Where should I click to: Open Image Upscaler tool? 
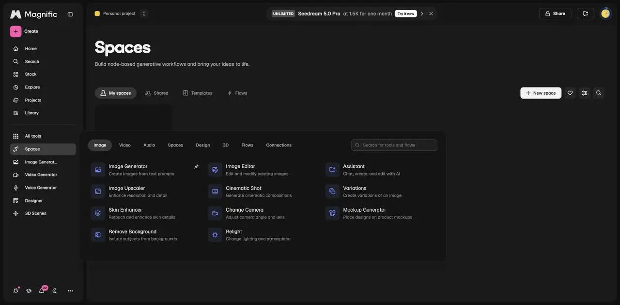pos(145,191)
